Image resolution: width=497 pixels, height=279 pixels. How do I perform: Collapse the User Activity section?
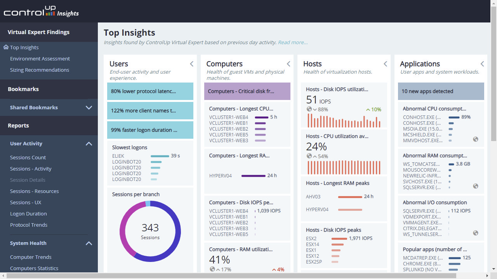point(89,143)
